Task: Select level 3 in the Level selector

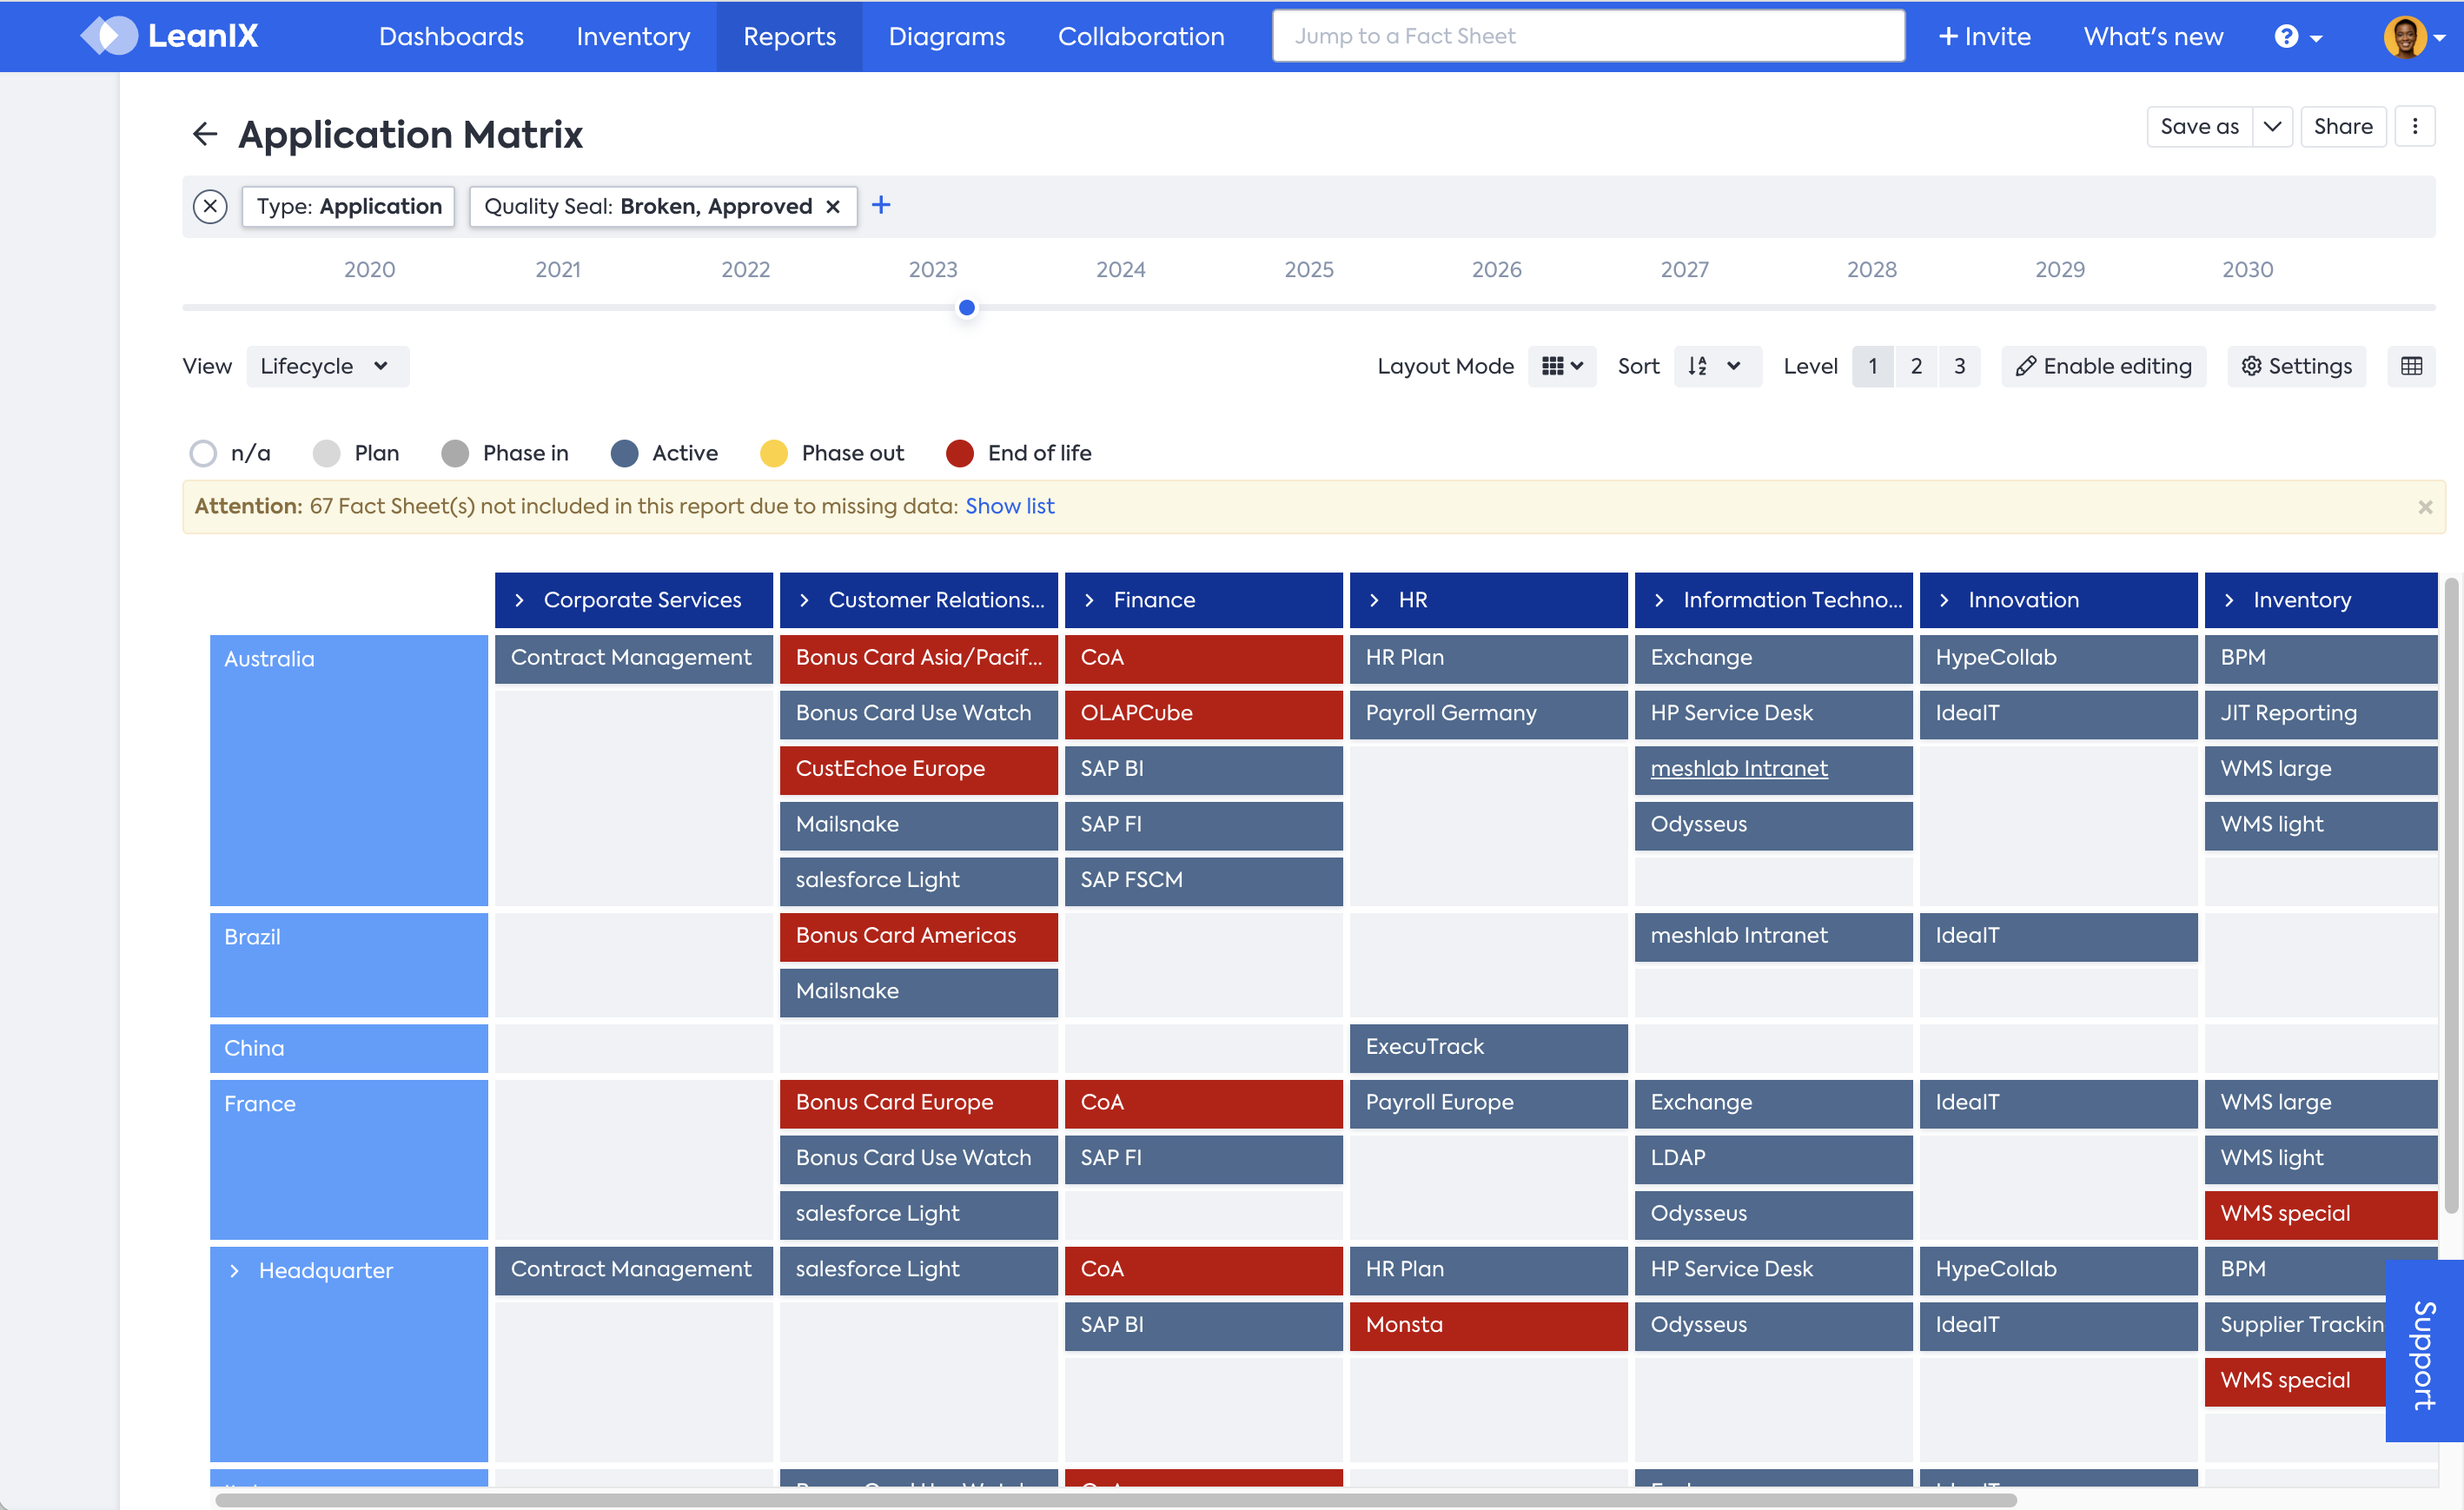Action: click(1959, 366)
